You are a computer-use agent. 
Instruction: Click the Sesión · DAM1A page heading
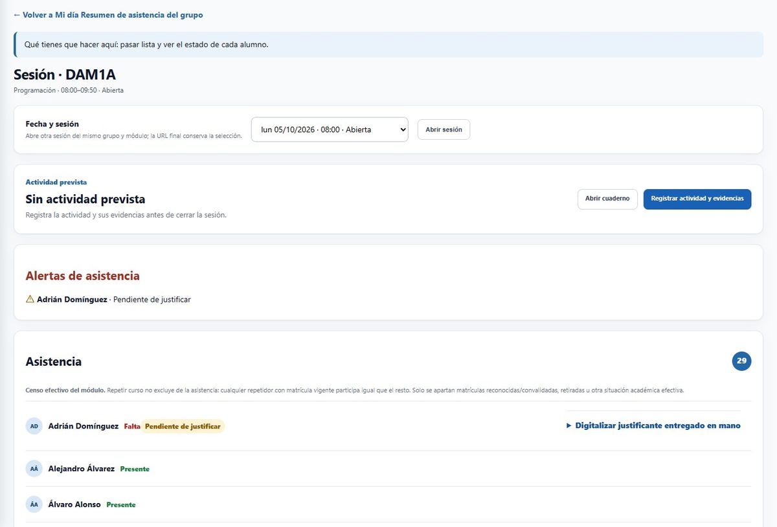[65, 74]
